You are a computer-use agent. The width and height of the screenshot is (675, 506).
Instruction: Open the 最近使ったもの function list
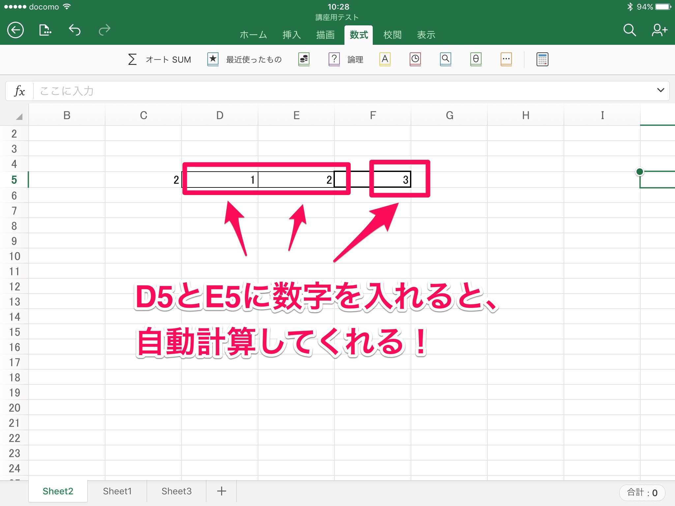coord(245,59)
